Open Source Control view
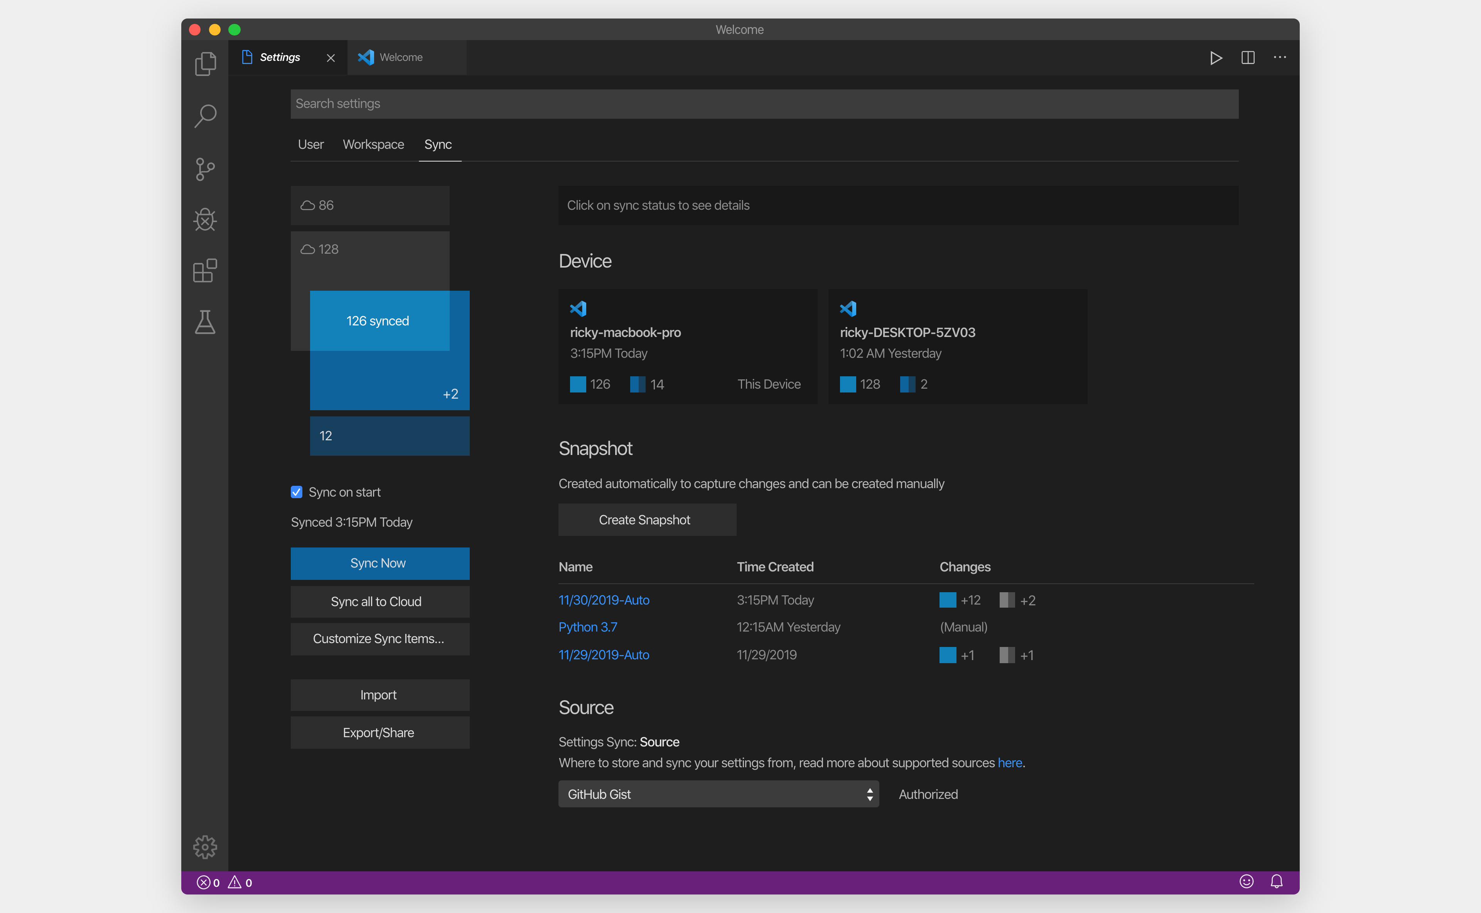 tap(205, 169)
